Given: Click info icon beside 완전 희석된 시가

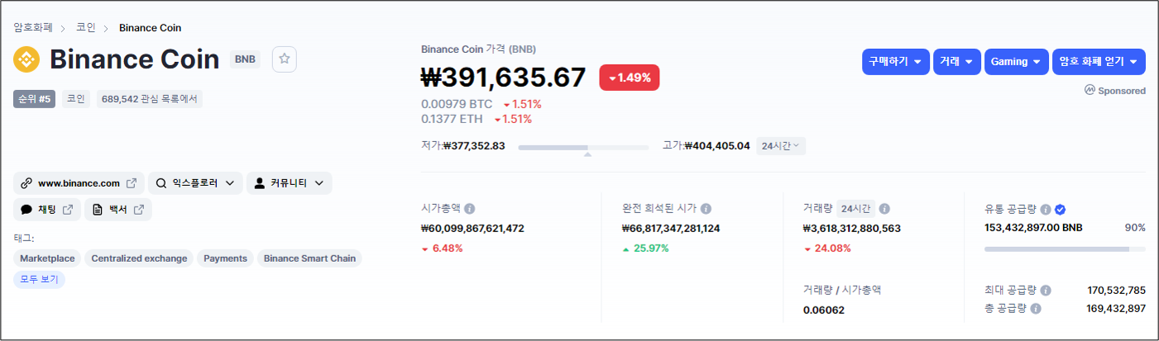Looking at the screenshot, I should 706,209.
